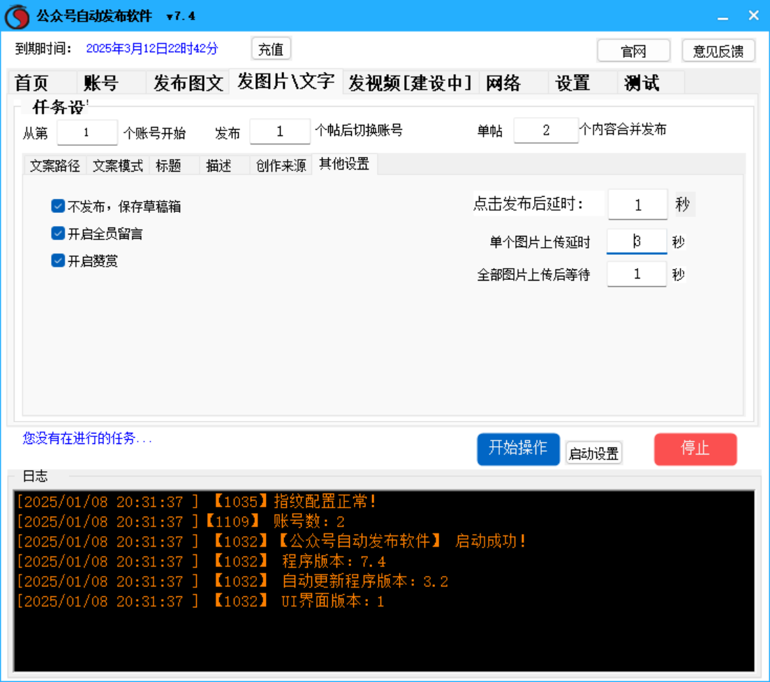Viewport: 770px width, 682px height.
Task: Click the 从第 account start number field
Action: click(x=87, y=132)
